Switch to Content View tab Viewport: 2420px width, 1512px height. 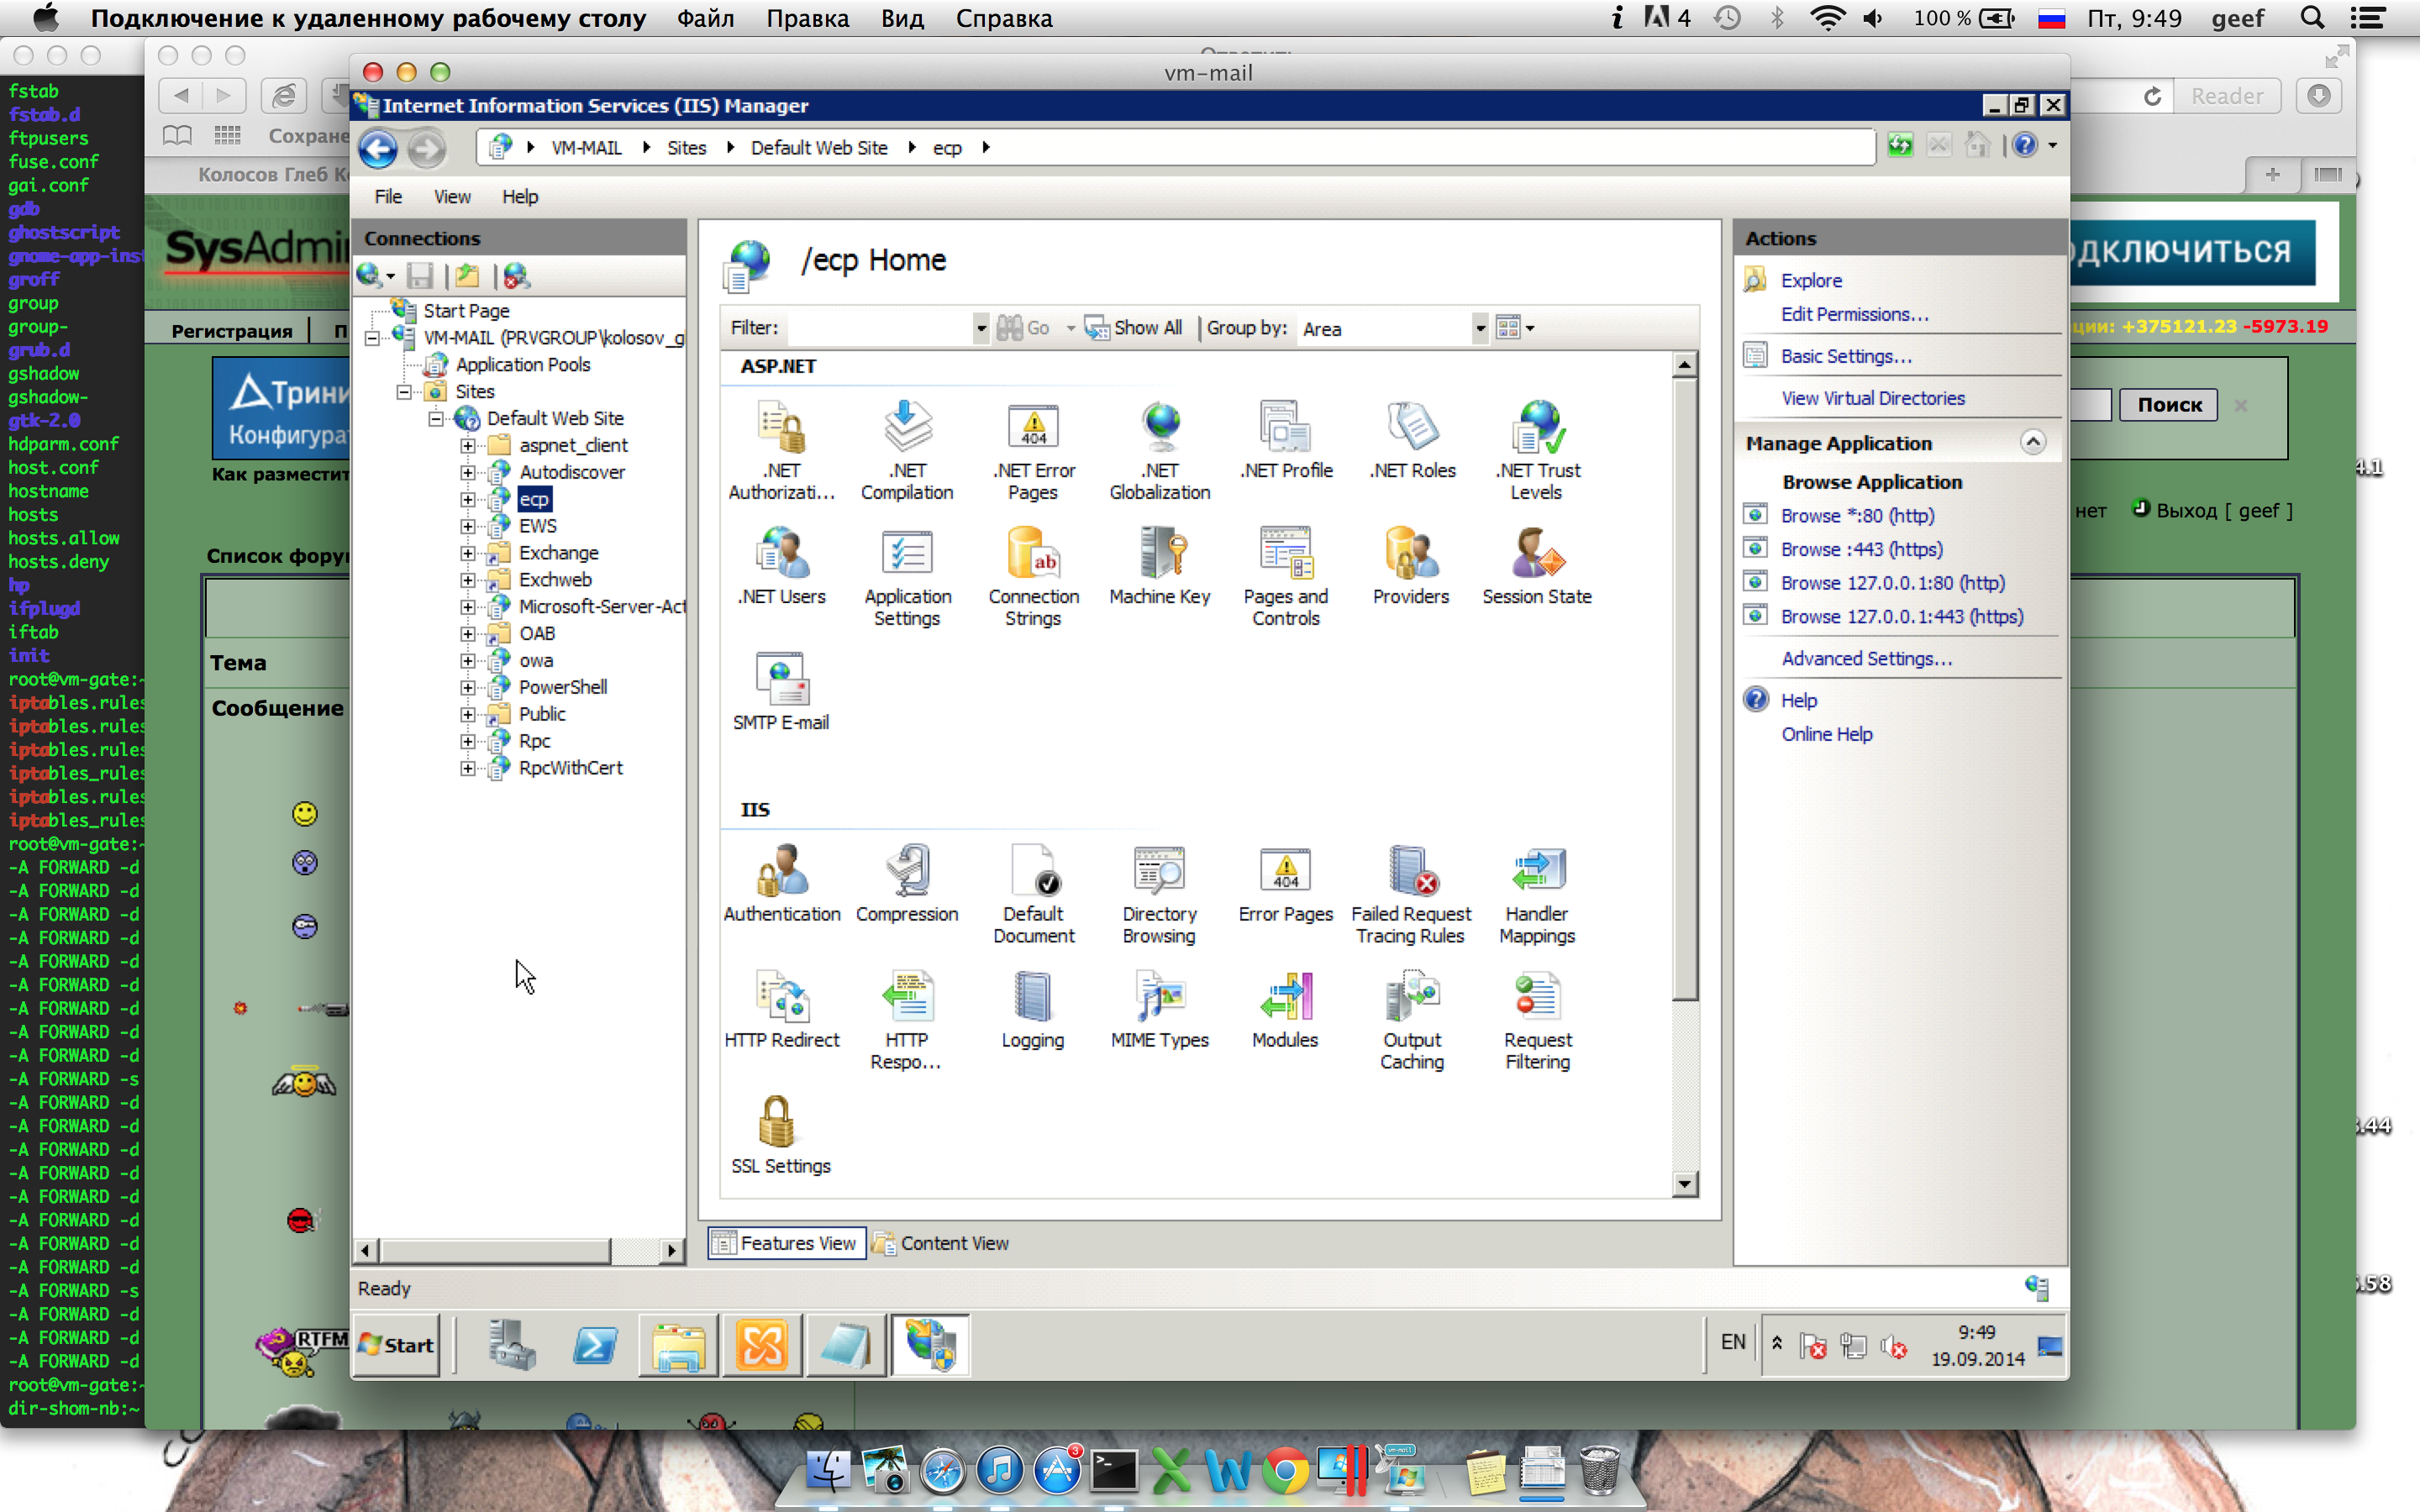(x=940, y=1243)
